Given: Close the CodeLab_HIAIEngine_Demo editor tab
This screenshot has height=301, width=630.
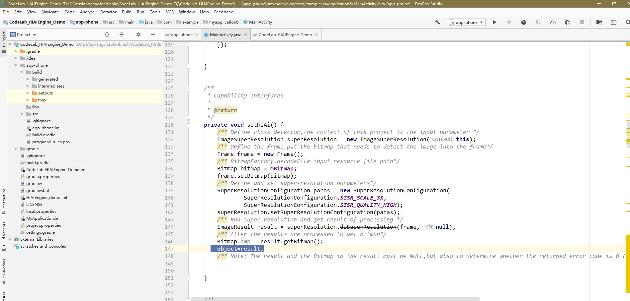Looking at the screenshot, I should coord(316,34).
